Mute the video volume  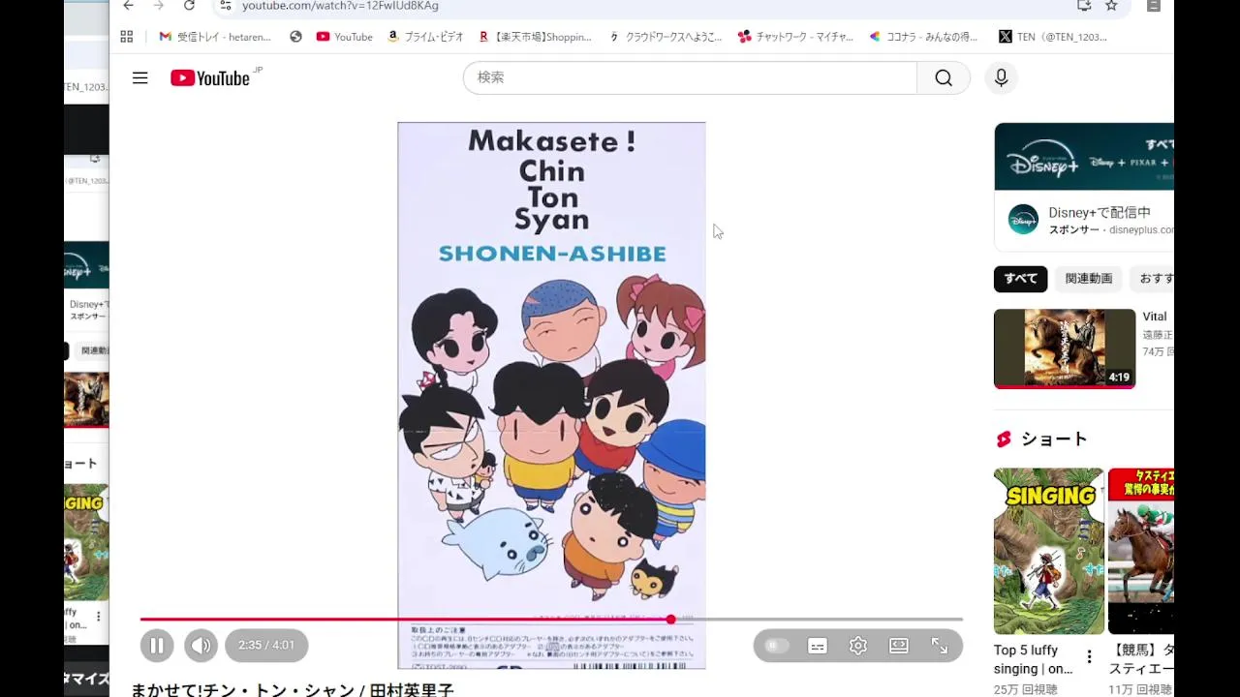(201, 645)
